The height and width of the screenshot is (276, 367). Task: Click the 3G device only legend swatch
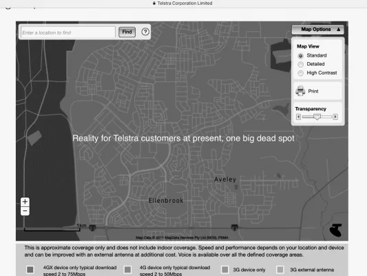point(224,270)
